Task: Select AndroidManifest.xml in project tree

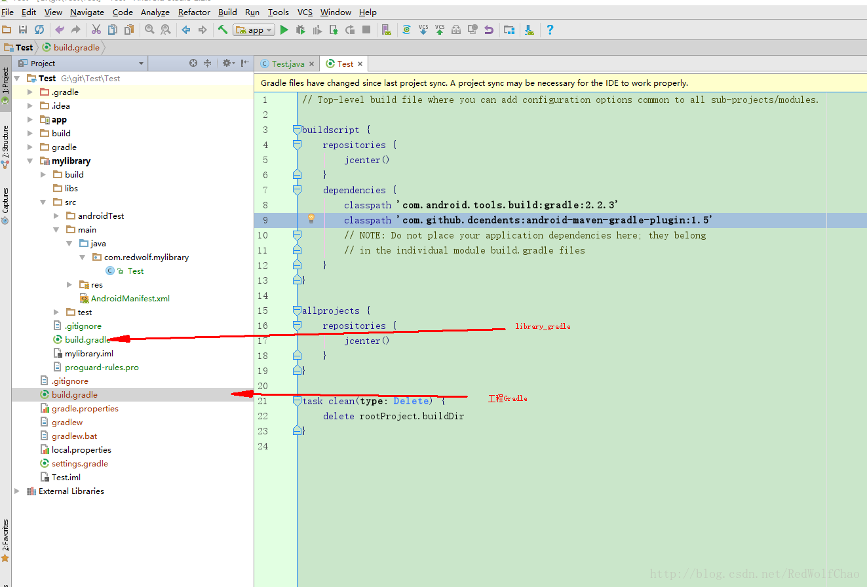Action: tap(130, 298)
